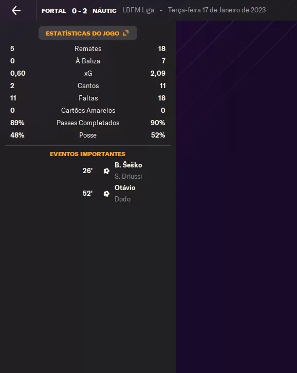Select the Remates statistics row
Image resolution: width=297 pixels, height=373 pixels.
(88, 48)
